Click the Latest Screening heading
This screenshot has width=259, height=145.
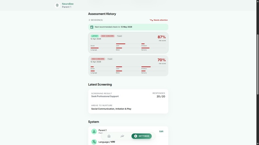click(x=100, y=85)
